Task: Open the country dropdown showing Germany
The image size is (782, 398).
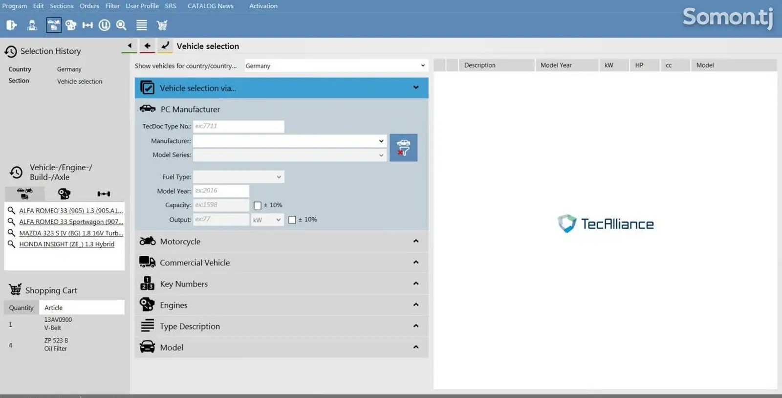Action: pyautogui.click(x=336, y=66)
